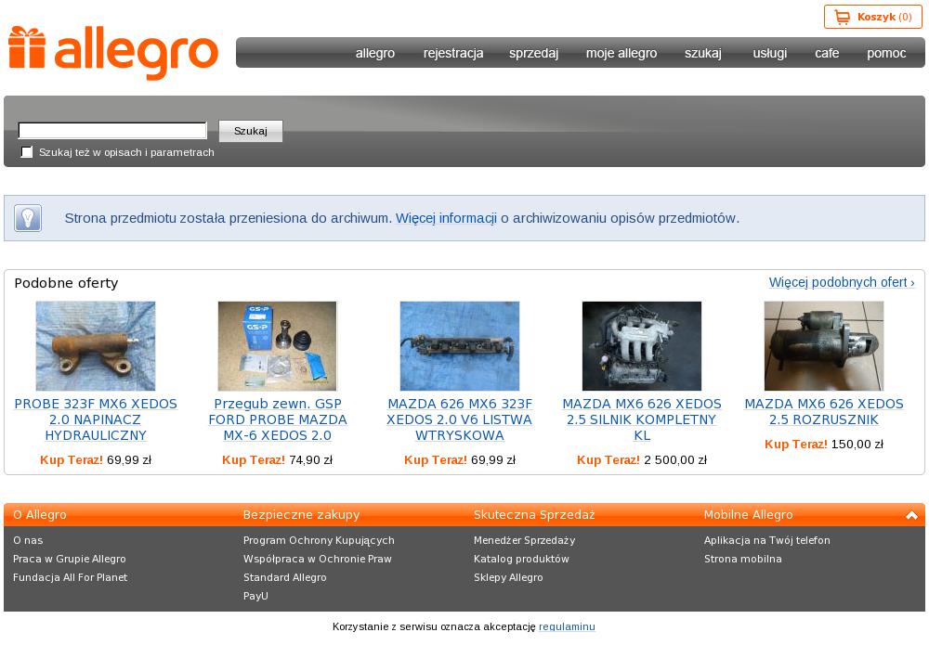
Task: Open Przegub zewn. GSP FORD PROBE offer
Action: coord(277,419)
